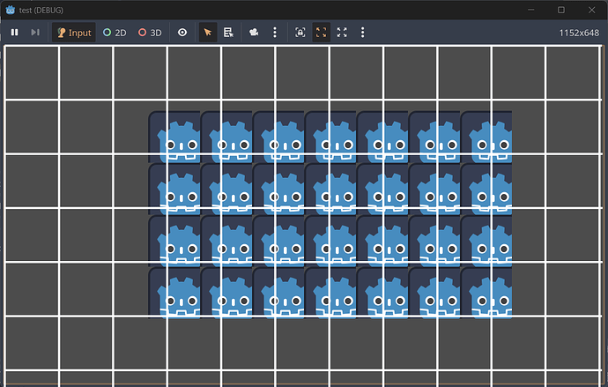Screen dimensions: 608x387
Task: Switch selection to 2D nodes
Action: tap(115, 33)
